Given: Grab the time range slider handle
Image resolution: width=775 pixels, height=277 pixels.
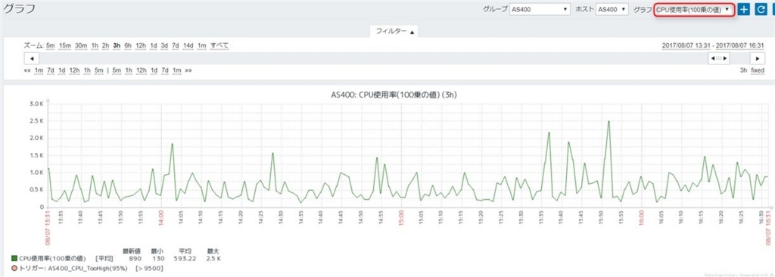Looking at the screenshot, I should pyautogui.click(x=719, y=58).
